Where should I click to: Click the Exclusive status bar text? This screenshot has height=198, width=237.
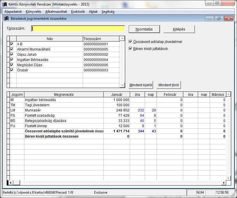[101, 192]
